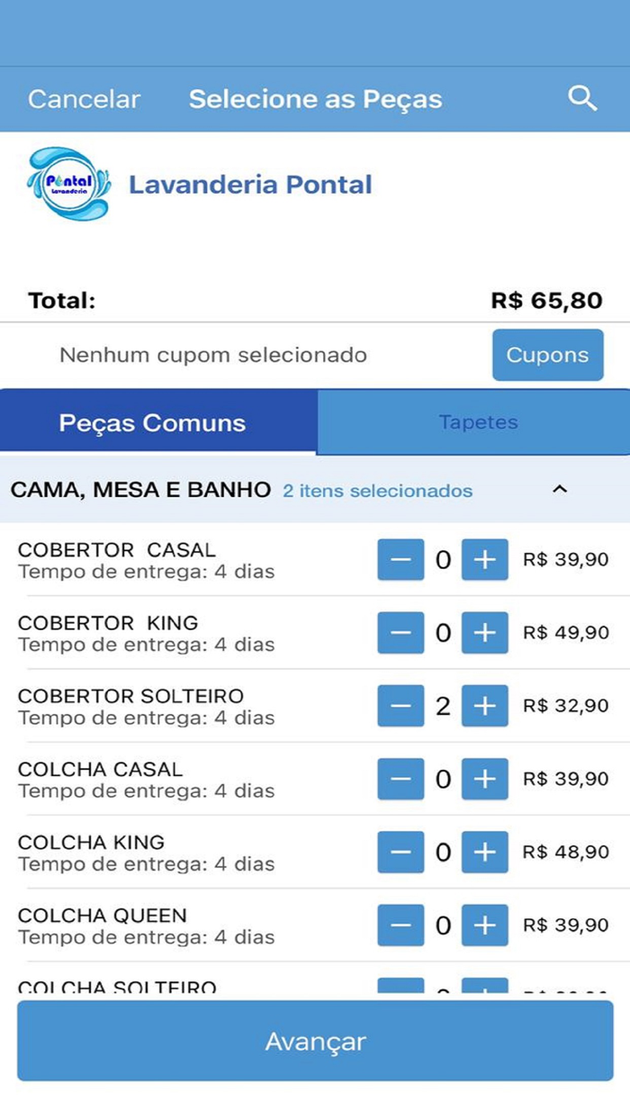Decrease COLCHA KING quantity

[400, 852]
